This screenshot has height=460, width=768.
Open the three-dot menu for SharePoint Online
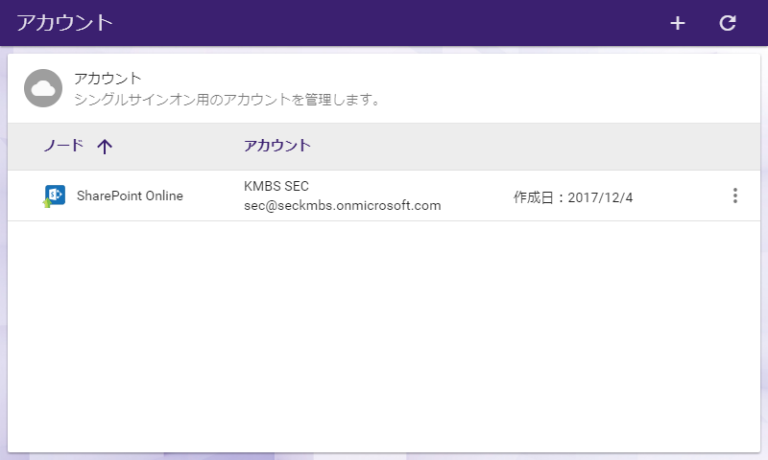pyautogui.click(x=734, y=195)
